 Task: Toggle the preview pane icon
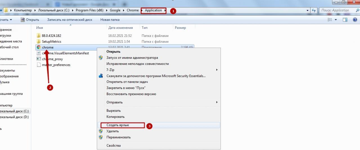[345, 20]
